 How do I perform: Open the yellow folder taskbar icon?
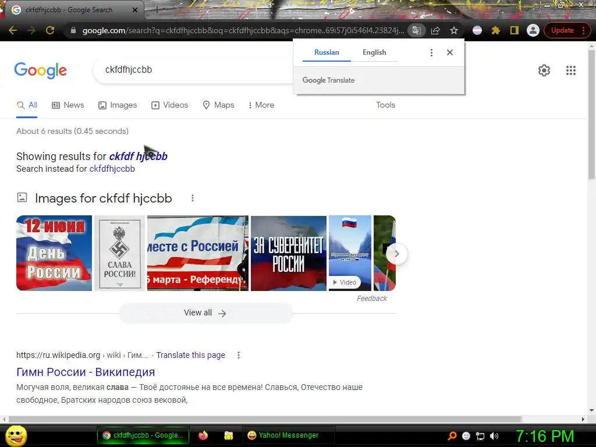[x=228, y=435]
